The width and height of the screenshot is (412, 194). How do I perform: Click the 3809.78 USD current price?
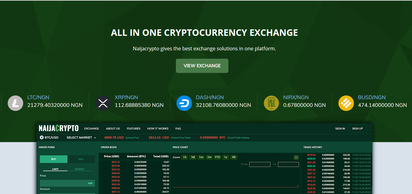click(x=114, y=137)
